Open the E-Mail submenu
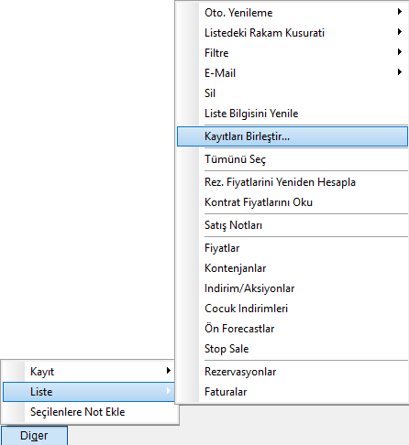Viewport: 409px width, 445px height. (293, 73)
